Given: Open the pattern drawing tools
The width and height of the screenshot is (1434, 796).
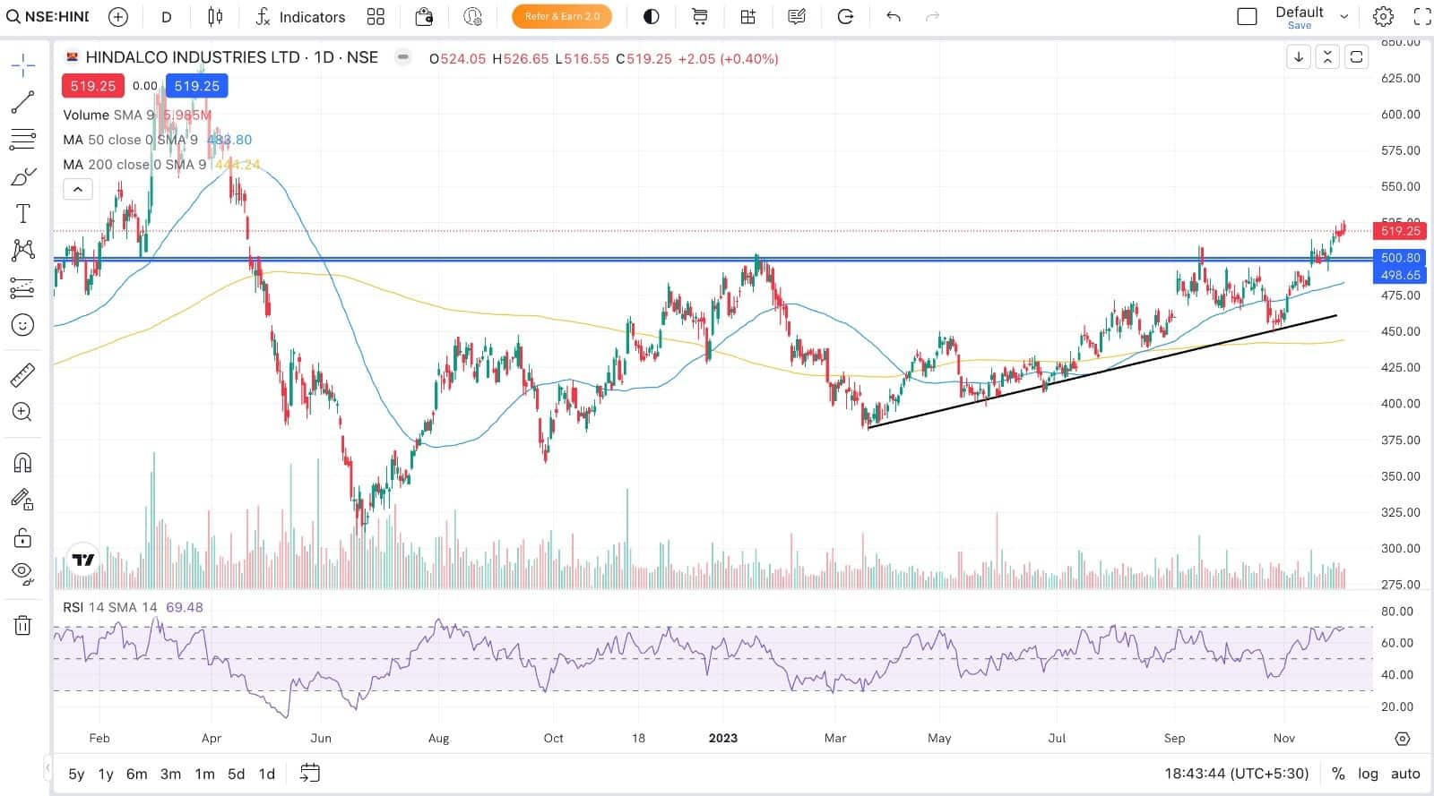Looking at the screenshot, I should (x=23, y=250).
